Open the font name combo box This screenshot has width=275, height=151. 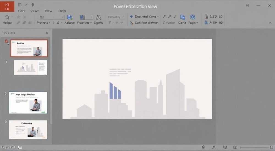coord(52,17)
